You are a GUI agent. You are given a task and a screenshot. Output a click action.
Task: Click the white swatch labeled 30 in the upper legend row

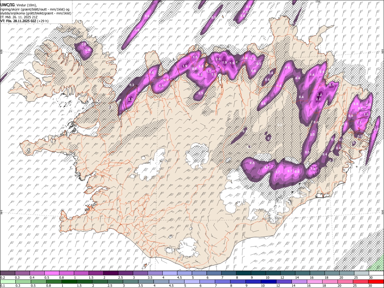pos(376,273)
